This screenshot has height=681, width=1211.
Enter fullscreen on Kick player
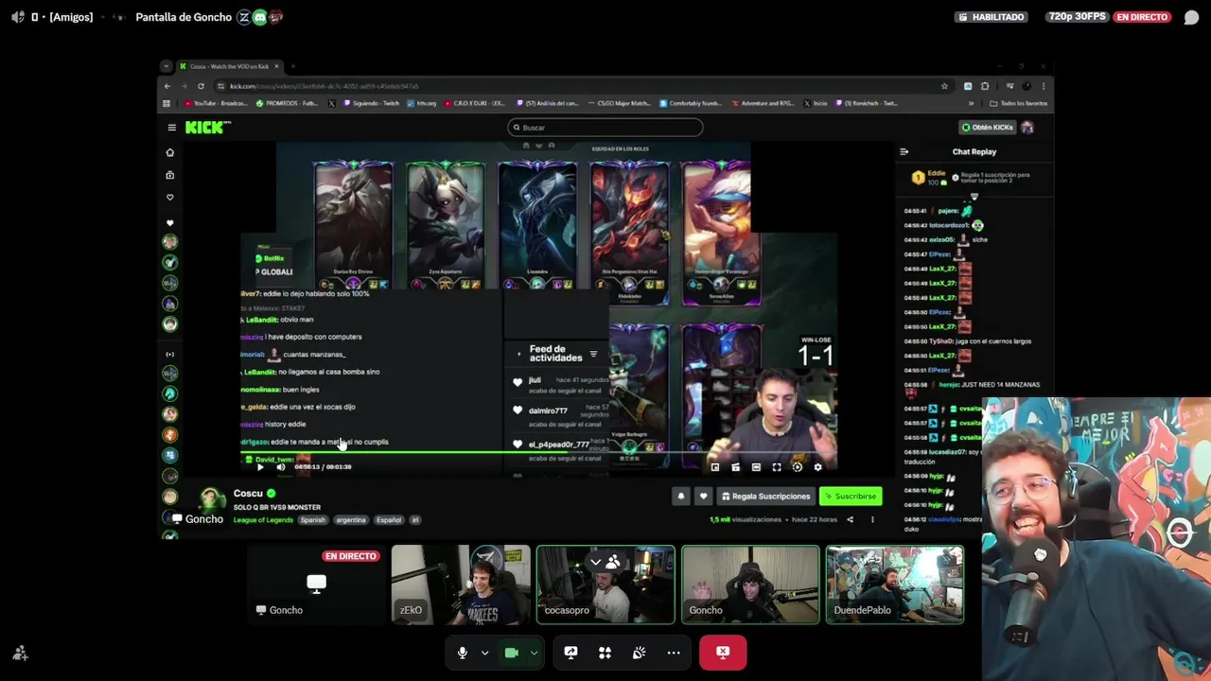click(x=777, y=466)
